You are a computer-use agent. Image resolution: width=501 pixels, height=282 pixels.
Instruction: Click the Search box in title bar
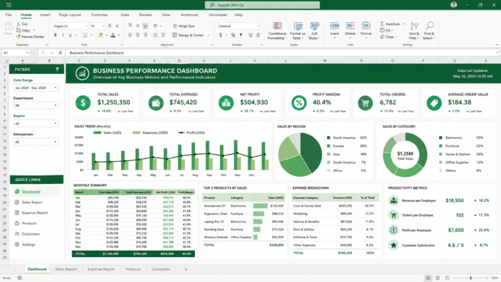[262, 5]
